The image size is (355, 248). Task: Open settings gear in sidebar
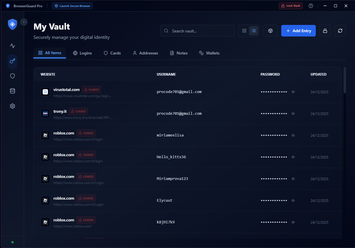click(12, 106)
